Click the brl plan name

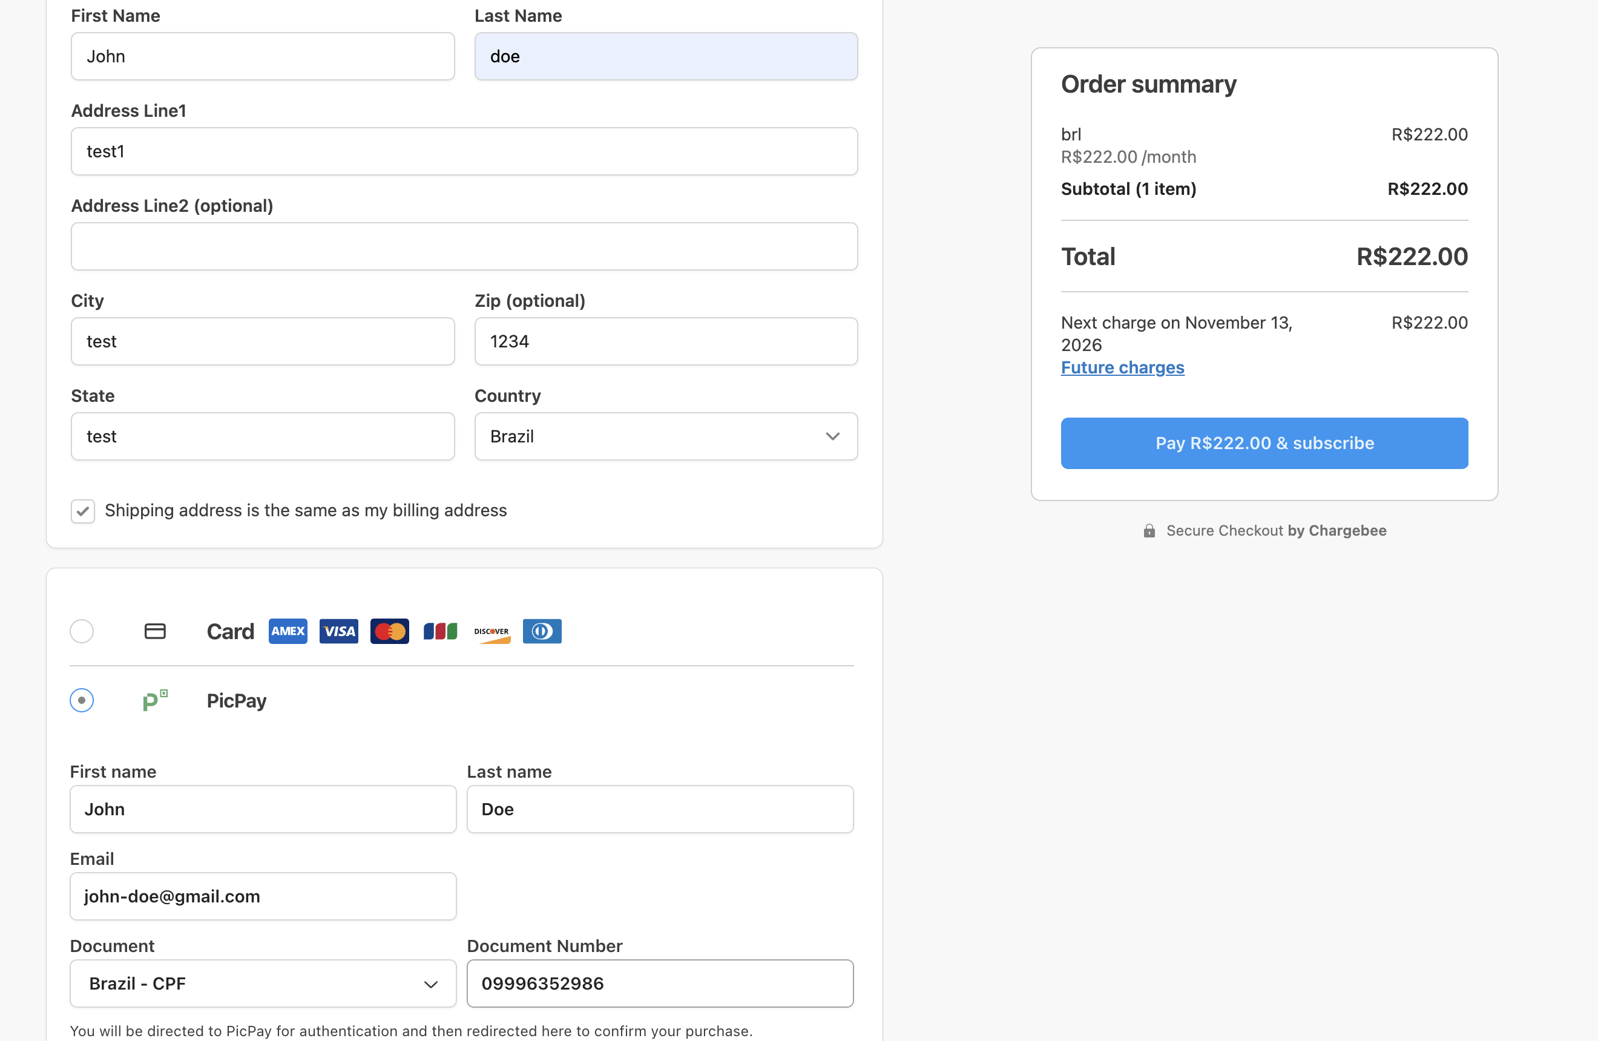pos(1071,134)
